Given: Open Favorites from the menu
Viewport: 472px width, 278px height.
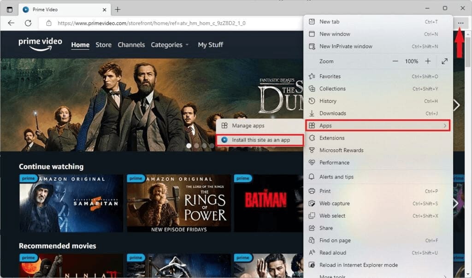Looking at the screenshot, I should tap(378, 77).
